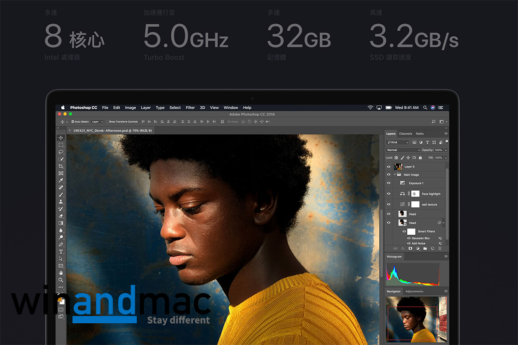The width and height of the screenshot is (518, 345).
Task: Select the Lasso tool
Action: [61, 152]
